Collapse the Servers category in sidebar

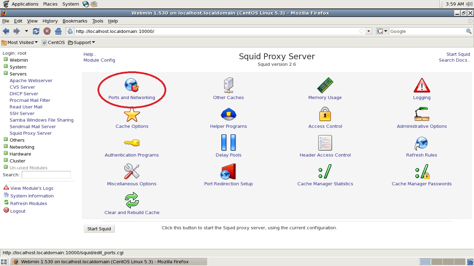coord(6,73)
